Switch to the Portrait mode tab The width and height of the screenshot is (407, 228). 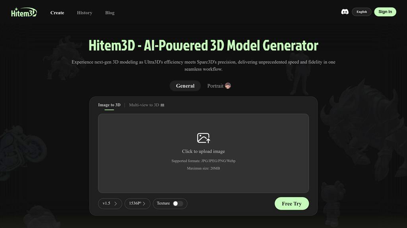click(x=219, y=86)
